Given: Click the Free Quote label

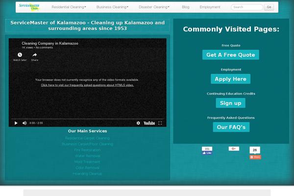Looking at the screenshot, I should tap(231, 46).
